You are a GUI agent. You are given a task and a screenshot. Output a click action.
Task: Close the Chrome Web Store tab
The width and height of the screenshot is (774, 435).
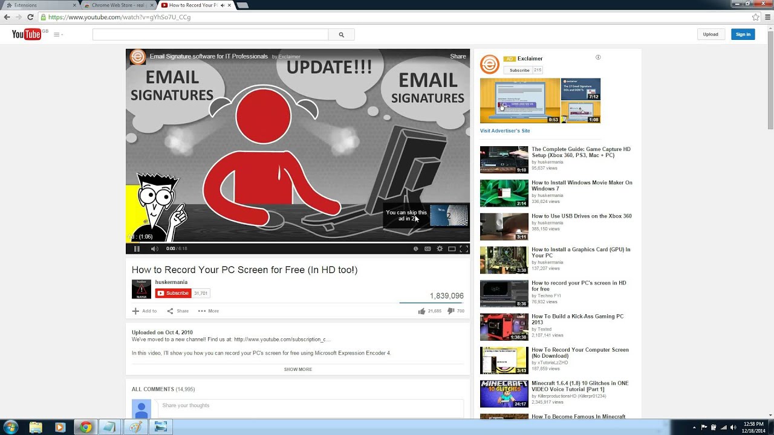(x=152, y=5)
